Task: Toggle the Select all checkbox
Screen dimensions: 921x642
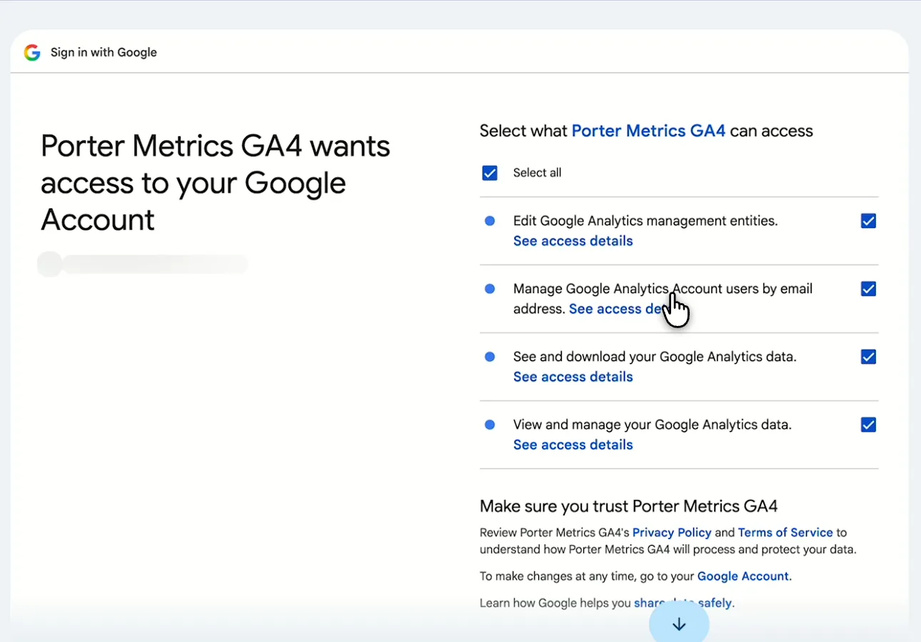Action: pyautogui.click(x=490, y=173)
